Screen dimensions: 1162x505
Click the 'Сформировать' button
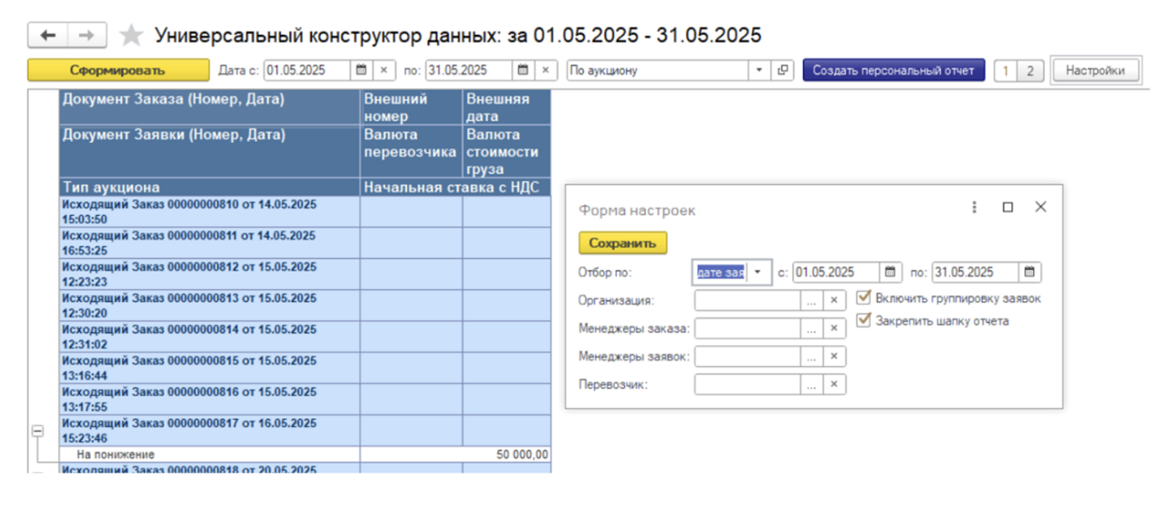pyautogui.click(x=118, y=70)
